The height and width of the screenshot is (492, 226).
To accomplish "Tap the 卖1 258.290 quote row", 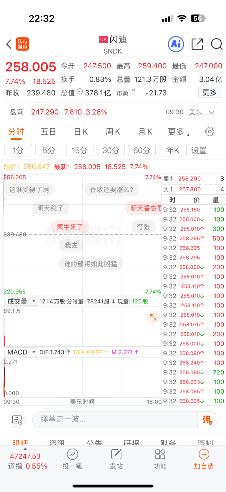I will (x=194, y=179).
